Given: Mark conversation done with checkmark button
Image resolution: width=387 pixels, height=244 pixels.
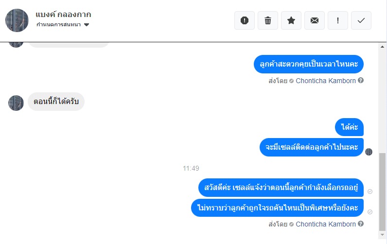Looking at the screenshot, I should point(361,20).
